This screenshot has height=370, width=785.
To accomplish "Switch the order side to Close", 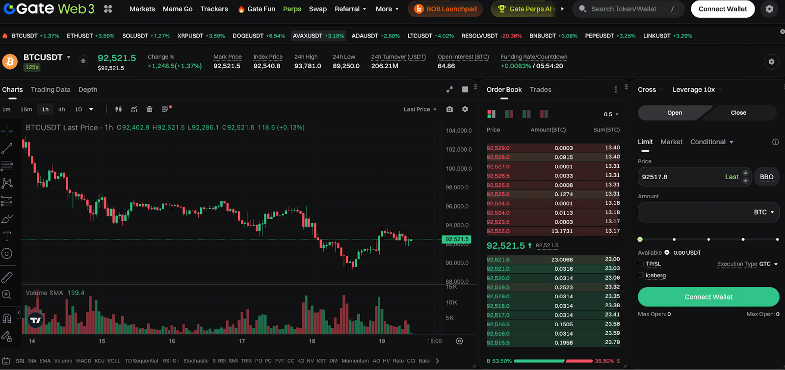I will click(x=738, y=113).
